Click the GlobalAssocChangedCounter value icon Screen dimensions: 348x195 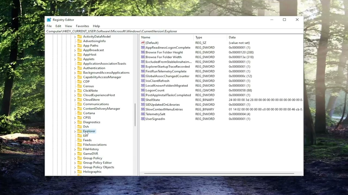pos(143,76)
